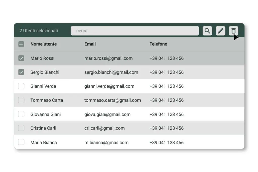Click the 2 Utenti selezionati label
The image size is (258, 172).
click(39, 31)
